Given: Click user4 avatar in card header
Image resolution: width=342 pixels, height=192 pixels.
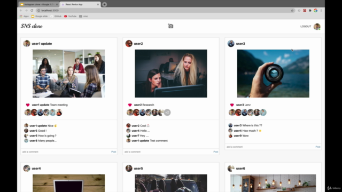Looking at the screenshot, I should (x=27, y=169).
